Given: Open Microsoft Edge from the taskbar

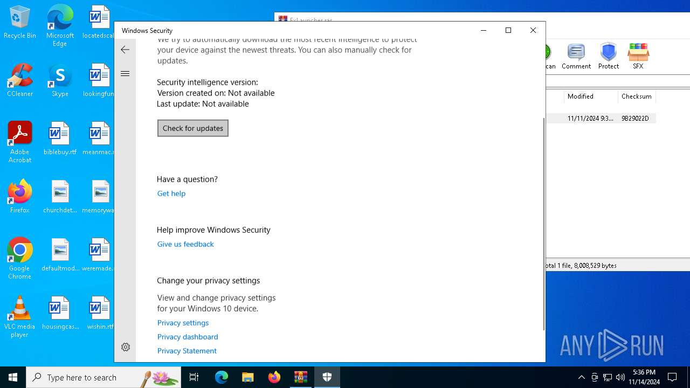Looking at the screenshot, I should click(x=222, y=377).
